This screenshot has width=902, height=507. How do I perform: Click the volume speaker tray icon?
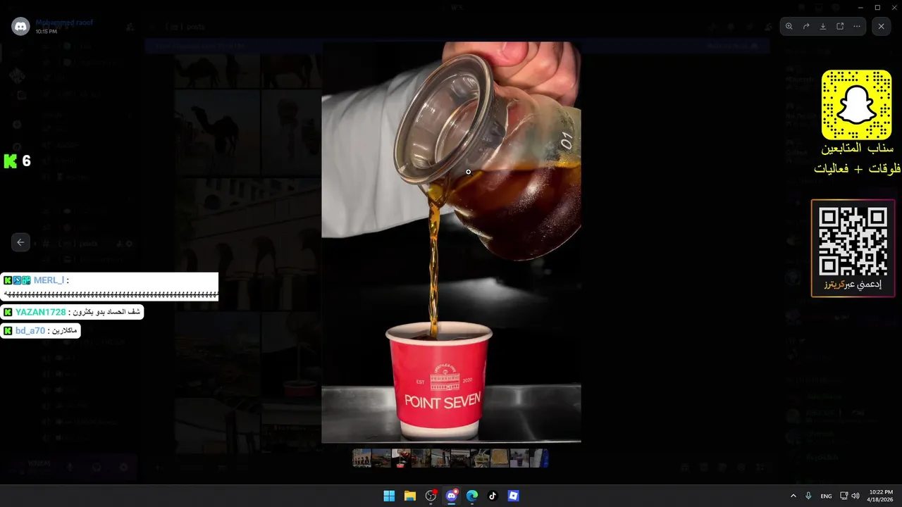click(x=855, y=496)
